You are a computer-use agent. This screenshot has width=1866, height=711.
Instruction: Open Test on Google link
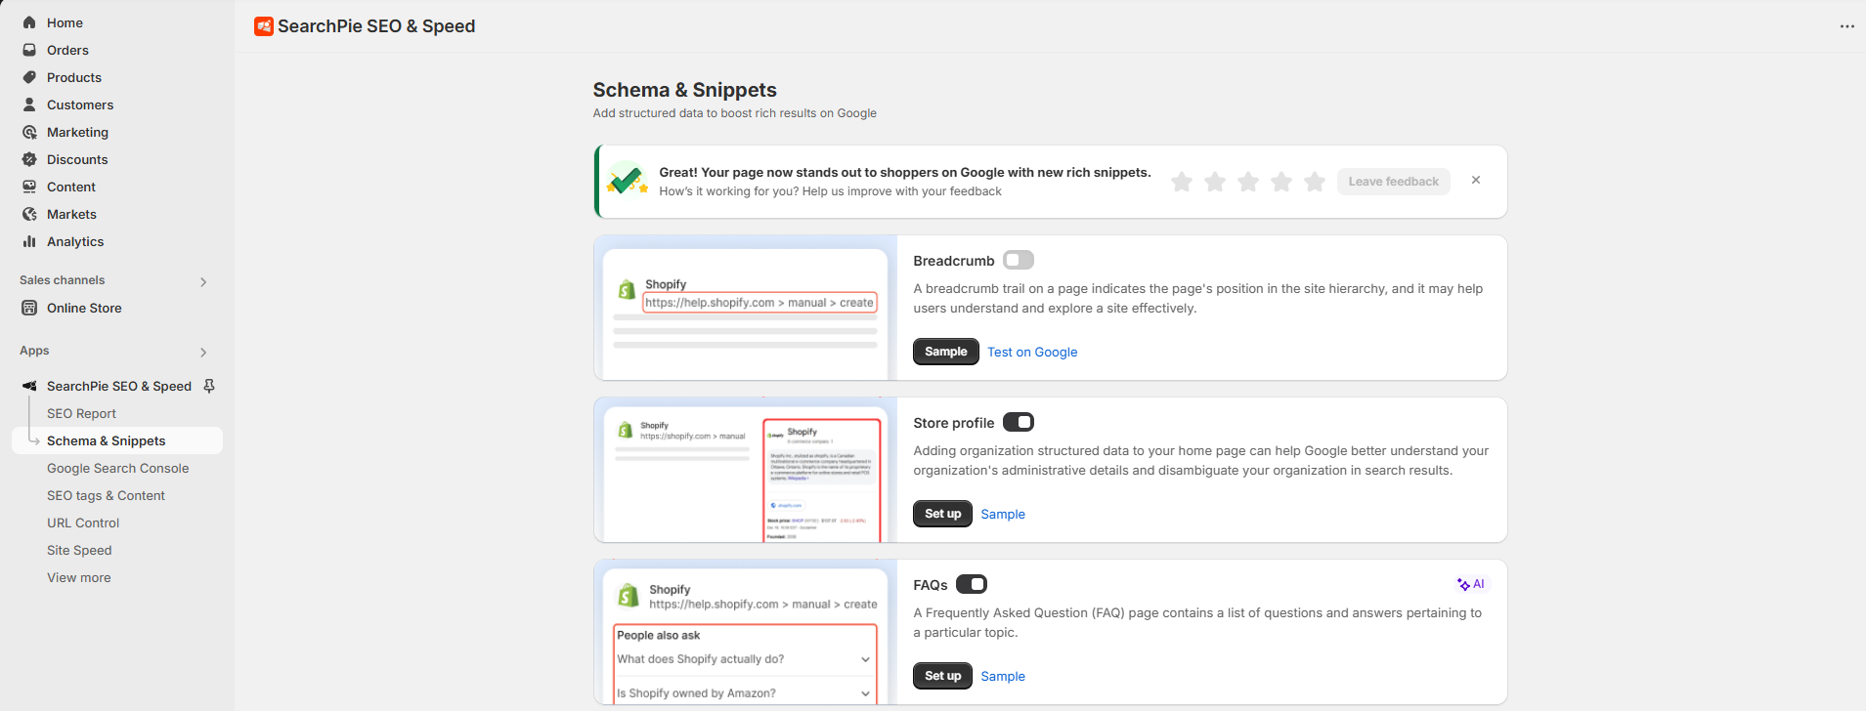[x=1032, y=352]
